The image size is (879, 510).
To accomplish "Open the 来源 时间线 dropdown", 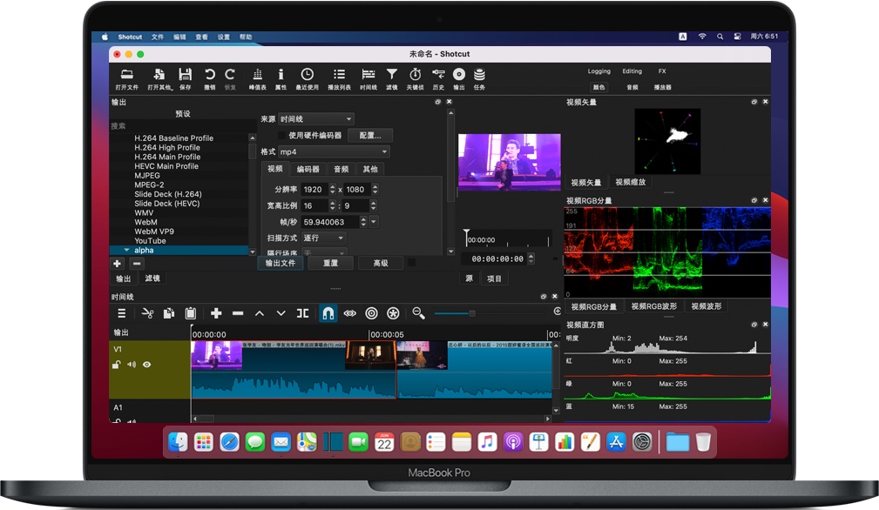I will [316, 118].
